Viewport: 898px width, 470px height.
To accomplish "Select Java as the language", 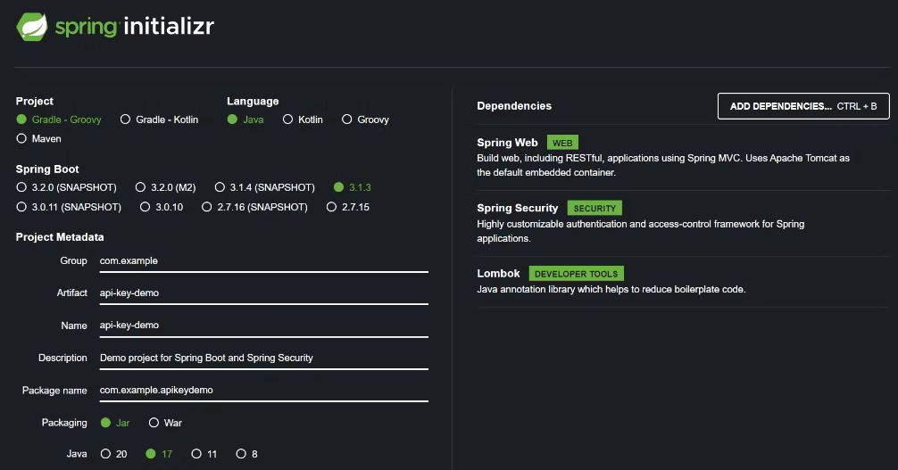I will pyautogui.click(x=245, y=120).
